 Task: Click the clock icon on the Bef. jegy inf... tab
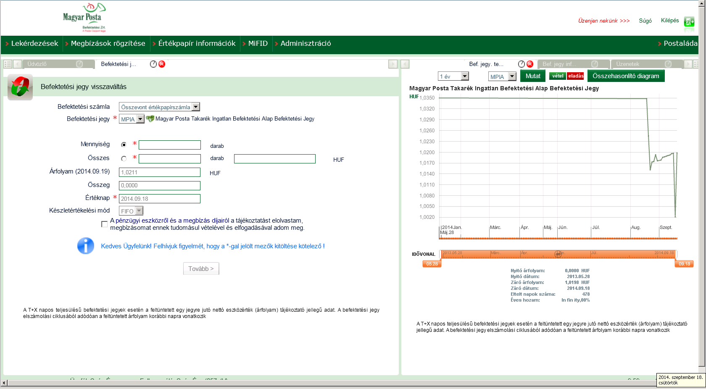pyautogui.click(x=595, y=64)
